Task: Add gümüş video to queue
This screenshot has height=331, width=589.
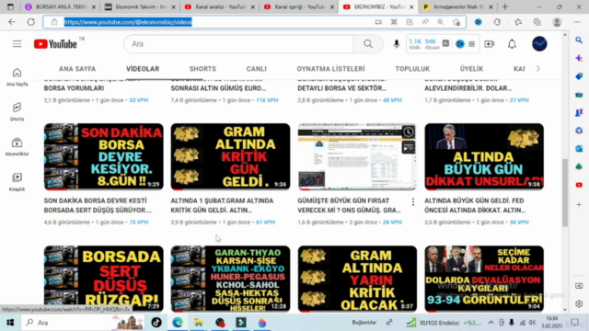Action: click(x=409, y=147)
